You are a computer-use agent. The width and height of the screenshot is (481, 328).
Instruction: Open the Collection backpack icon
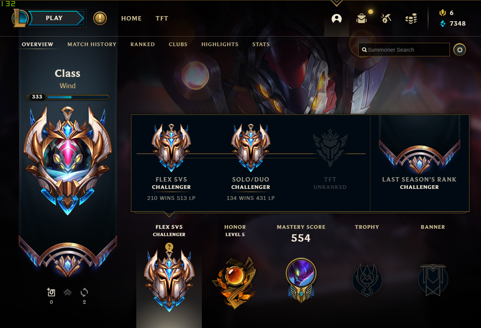[362, 18]
